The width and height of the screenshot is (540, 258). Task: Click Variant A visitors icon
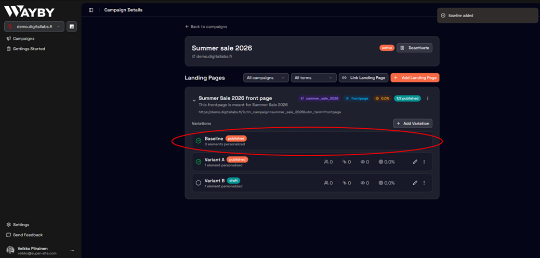326,161
